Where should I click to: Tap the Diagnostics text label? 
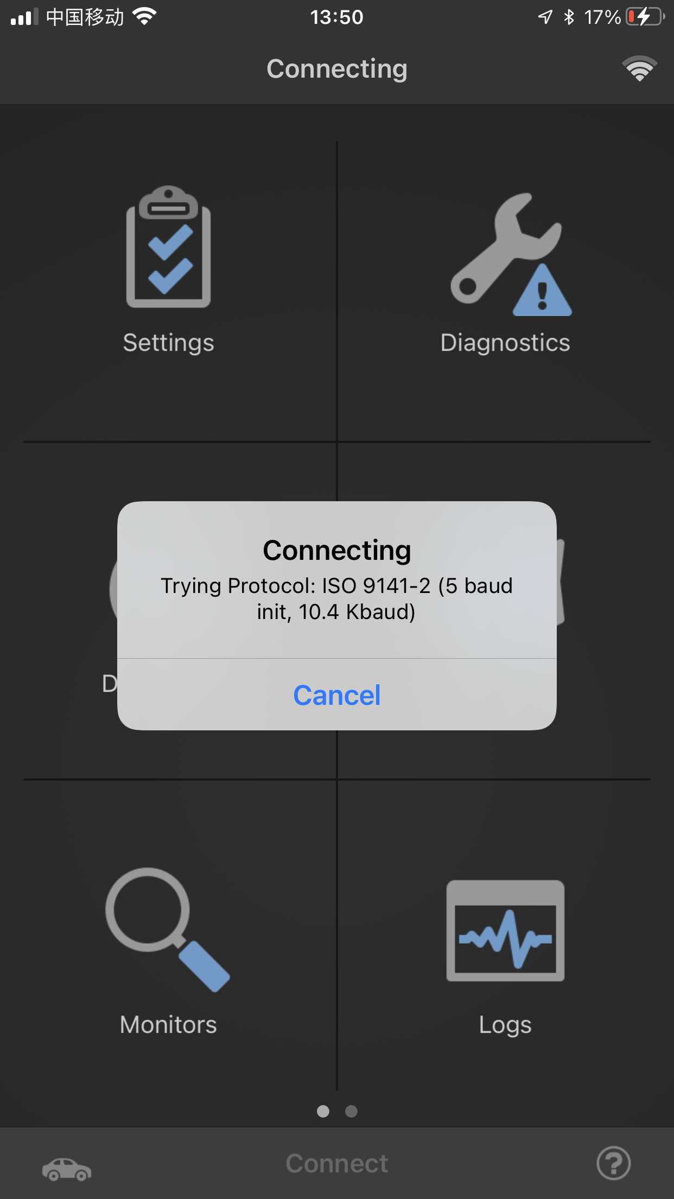click(505, 343)
